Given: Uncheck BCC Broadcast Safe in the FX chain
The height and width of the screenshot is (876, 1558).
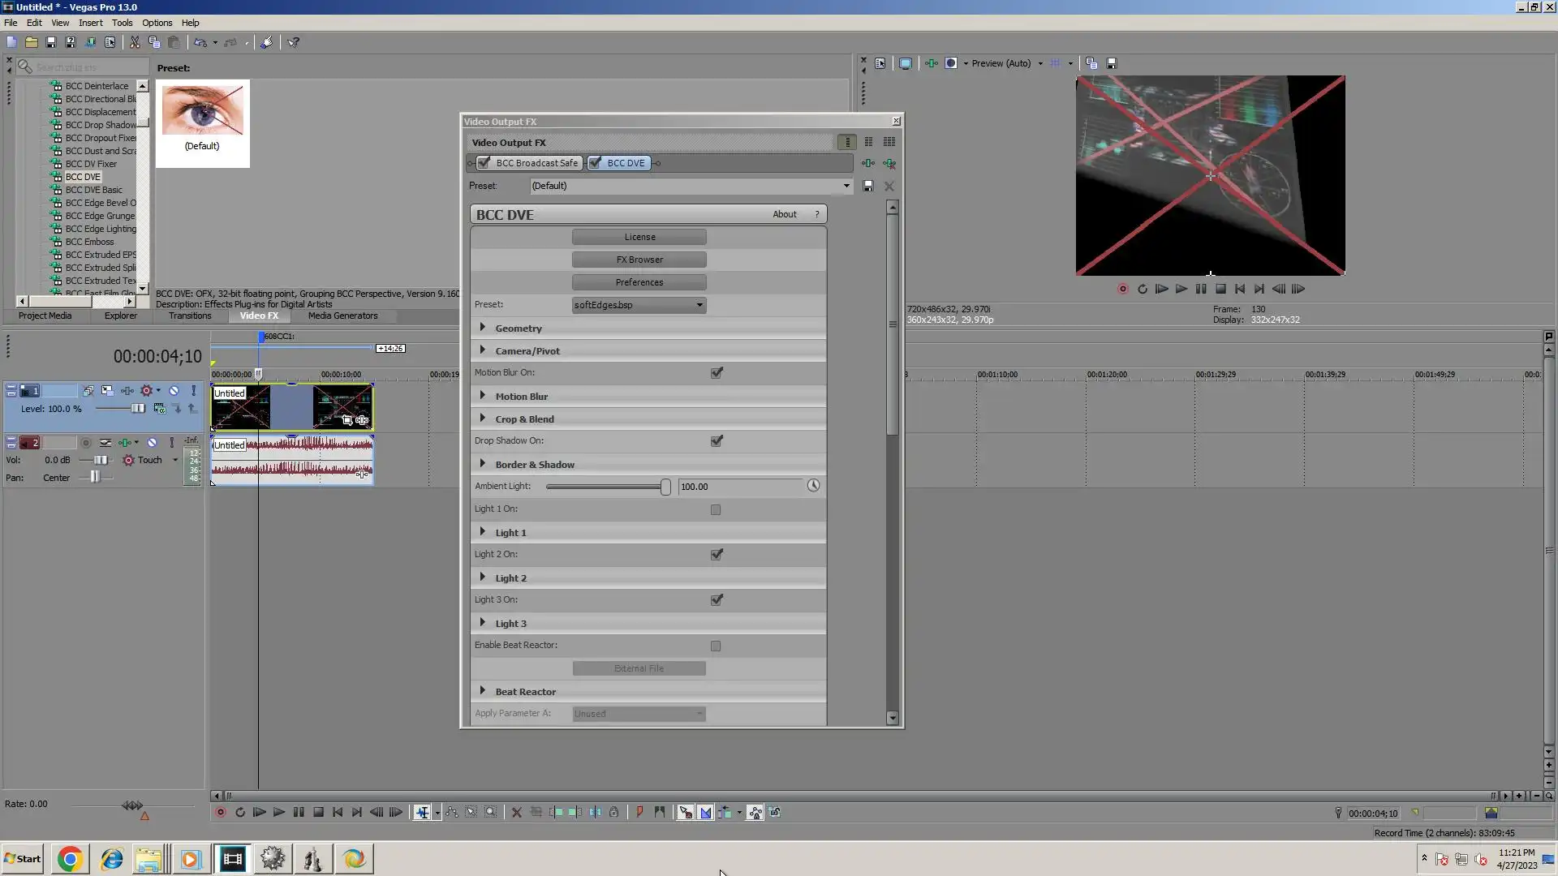Looking at the screenshot, I should click(484, 163).
